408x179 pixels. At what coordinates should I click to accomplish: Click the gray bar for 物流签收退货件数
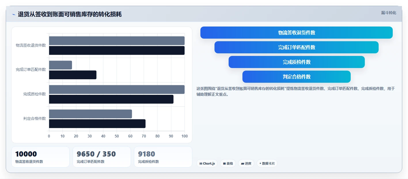click(117, 41)
